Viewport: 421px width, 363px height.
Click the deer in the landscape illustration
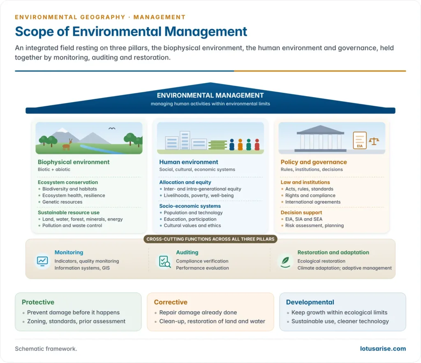tap(67, 144)
